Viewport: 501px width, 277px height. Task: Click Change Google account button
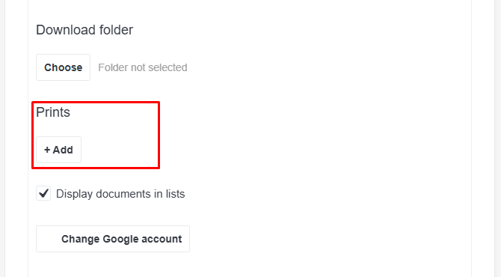(x=113, y=239)
